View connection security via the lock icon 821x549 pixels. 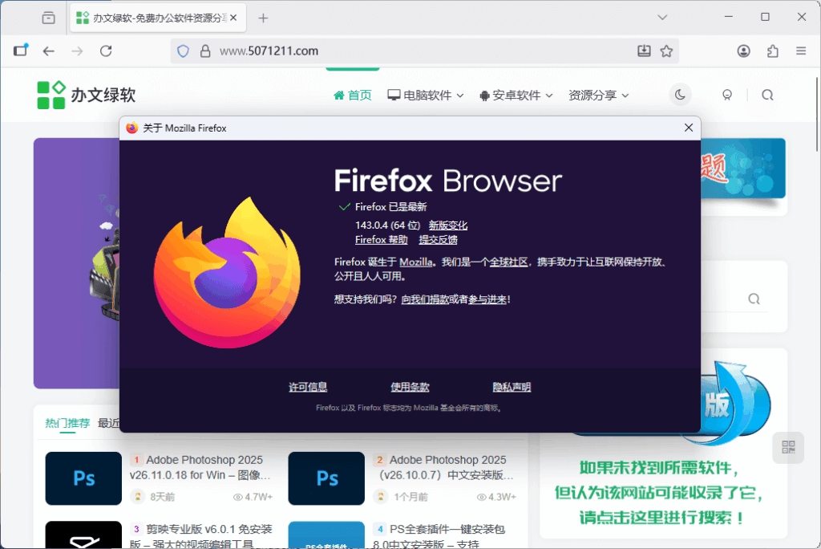(204, 51)
